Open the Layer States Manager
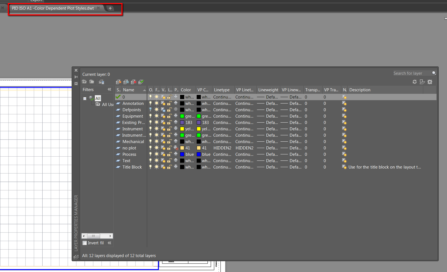 point(102,82)
